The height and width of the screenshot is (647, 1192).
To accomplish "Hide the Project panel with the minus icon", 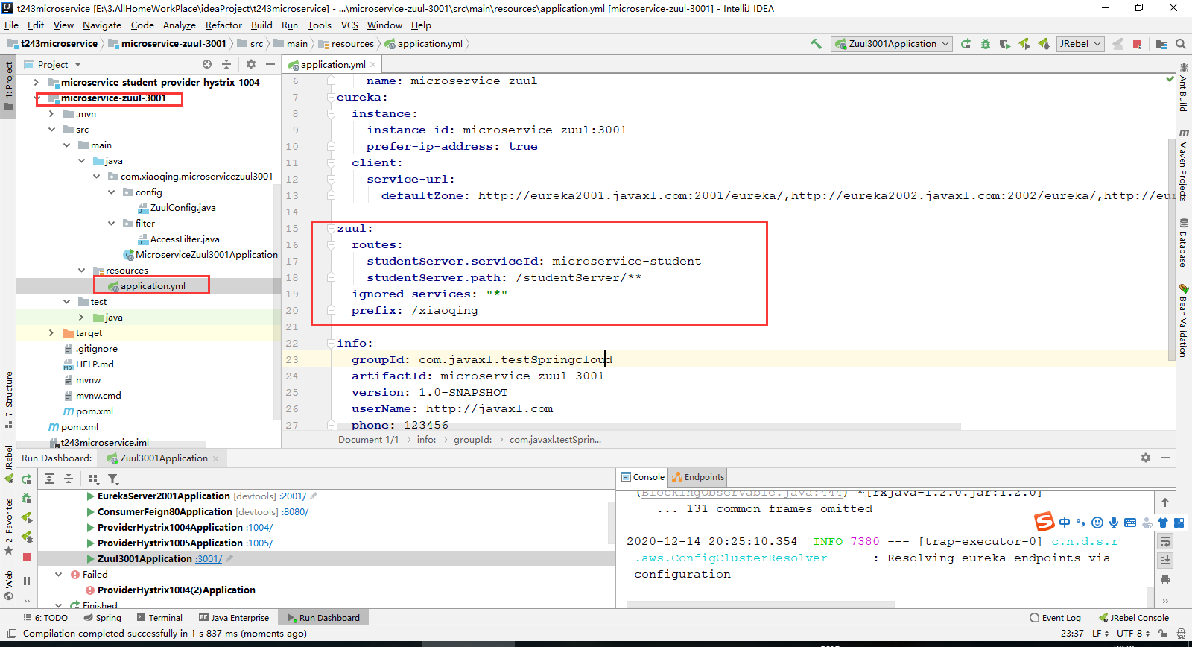I will click(x=270, y=64).
